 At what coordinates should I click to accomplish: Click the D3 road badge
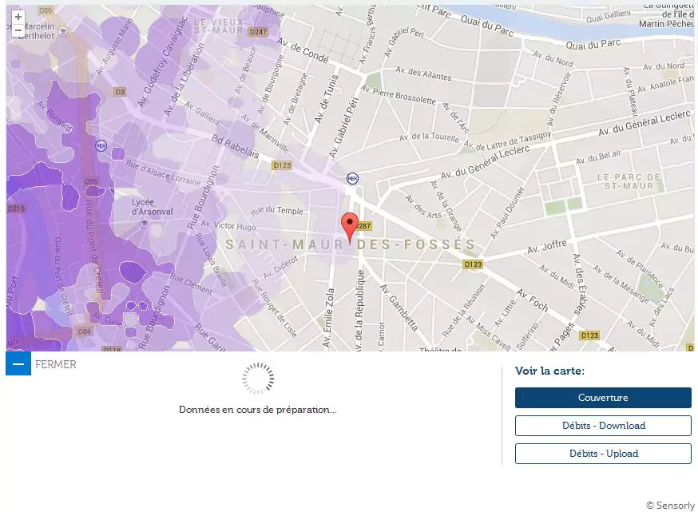[x=120, y=92]
